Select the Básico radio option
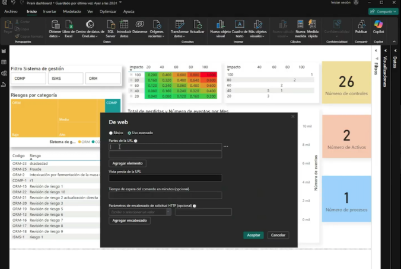The width and height of the screenshot is (401, 269). (x=111, y=132)
